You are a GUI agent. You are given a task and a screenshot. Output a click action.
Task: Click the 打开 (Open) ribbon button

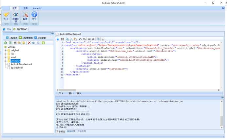6,17
